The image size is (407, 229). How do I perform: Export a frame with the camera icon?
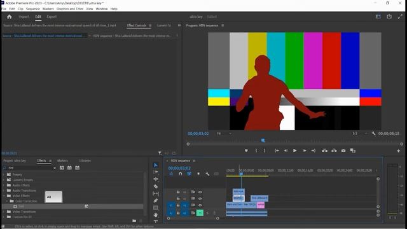tap(343, 151)
